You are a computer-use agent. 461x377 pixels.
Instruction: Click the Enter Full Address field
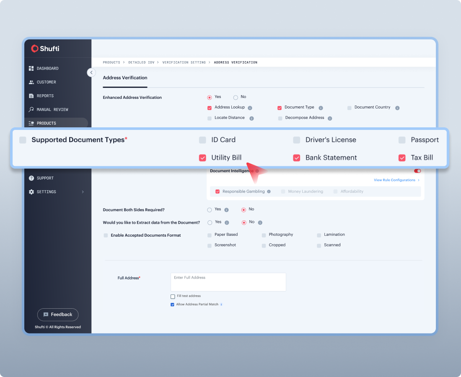coord(228,282)
